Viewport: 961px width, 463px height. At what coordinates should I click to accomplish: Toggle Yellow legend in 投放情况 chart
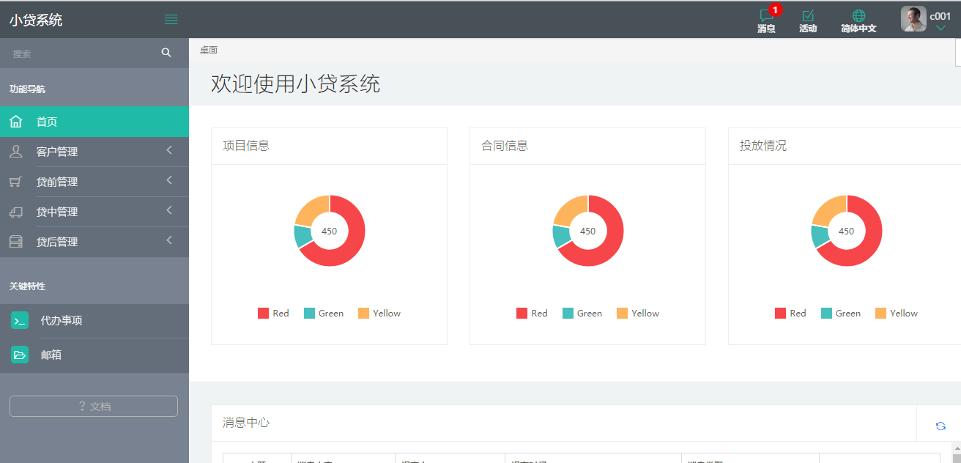897,313
